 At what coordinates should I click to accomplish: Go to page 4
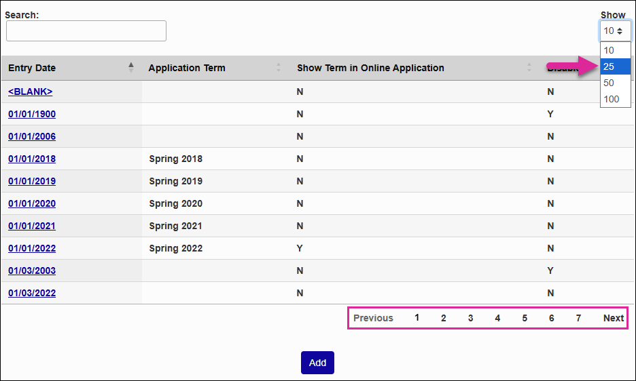tap(497, 318)
